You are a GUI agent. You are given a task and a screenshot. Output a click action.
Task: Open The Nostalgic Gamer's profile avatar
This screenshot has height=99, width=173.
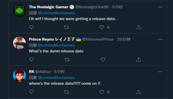point(19,11)
